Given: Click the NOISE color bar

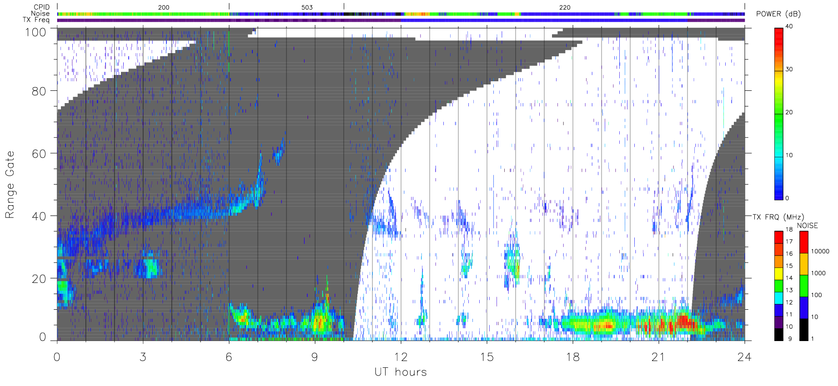Looking at the screenshot, I should tap(804, 286).
